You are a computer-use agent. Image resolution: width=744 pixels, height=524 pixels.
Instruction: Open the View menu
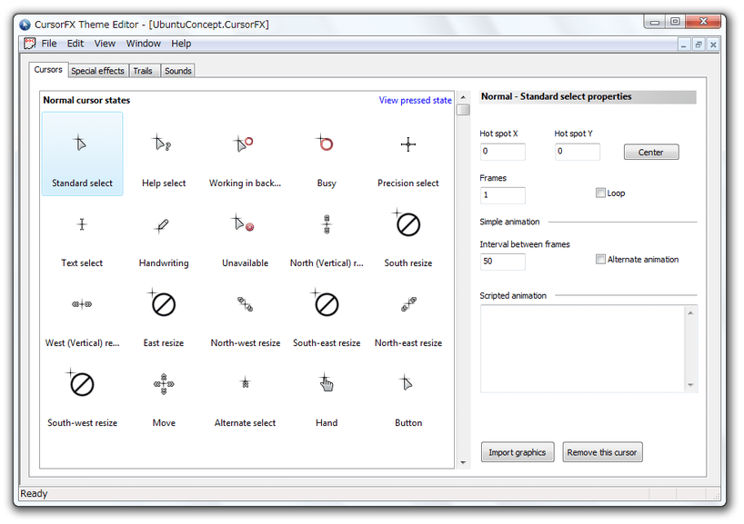[x=105, y=44]
